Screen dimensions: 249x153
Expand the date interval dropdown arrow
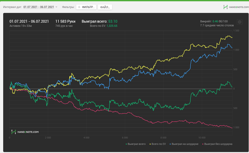point(56,7)
